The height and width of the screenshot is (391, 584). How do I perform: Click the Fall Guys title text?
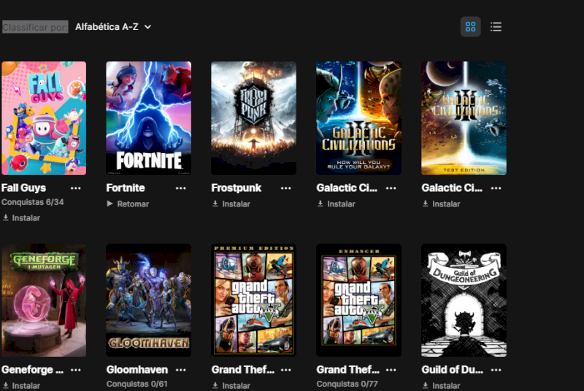point(23,188)
